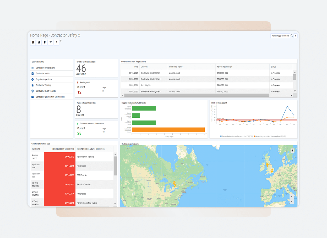Select Contractor Registrations in the sidebar
Image resolution: width=327 pixels, height=238 pixels.
(x=46, y=68)
